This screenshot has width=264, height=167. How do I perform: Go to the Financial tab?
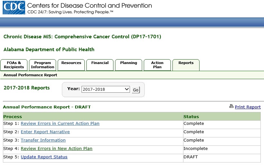coord(100,63)
